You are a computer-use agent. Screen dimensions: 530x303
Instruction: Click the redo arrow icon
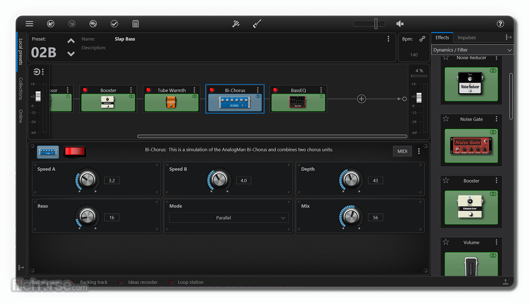72,24
